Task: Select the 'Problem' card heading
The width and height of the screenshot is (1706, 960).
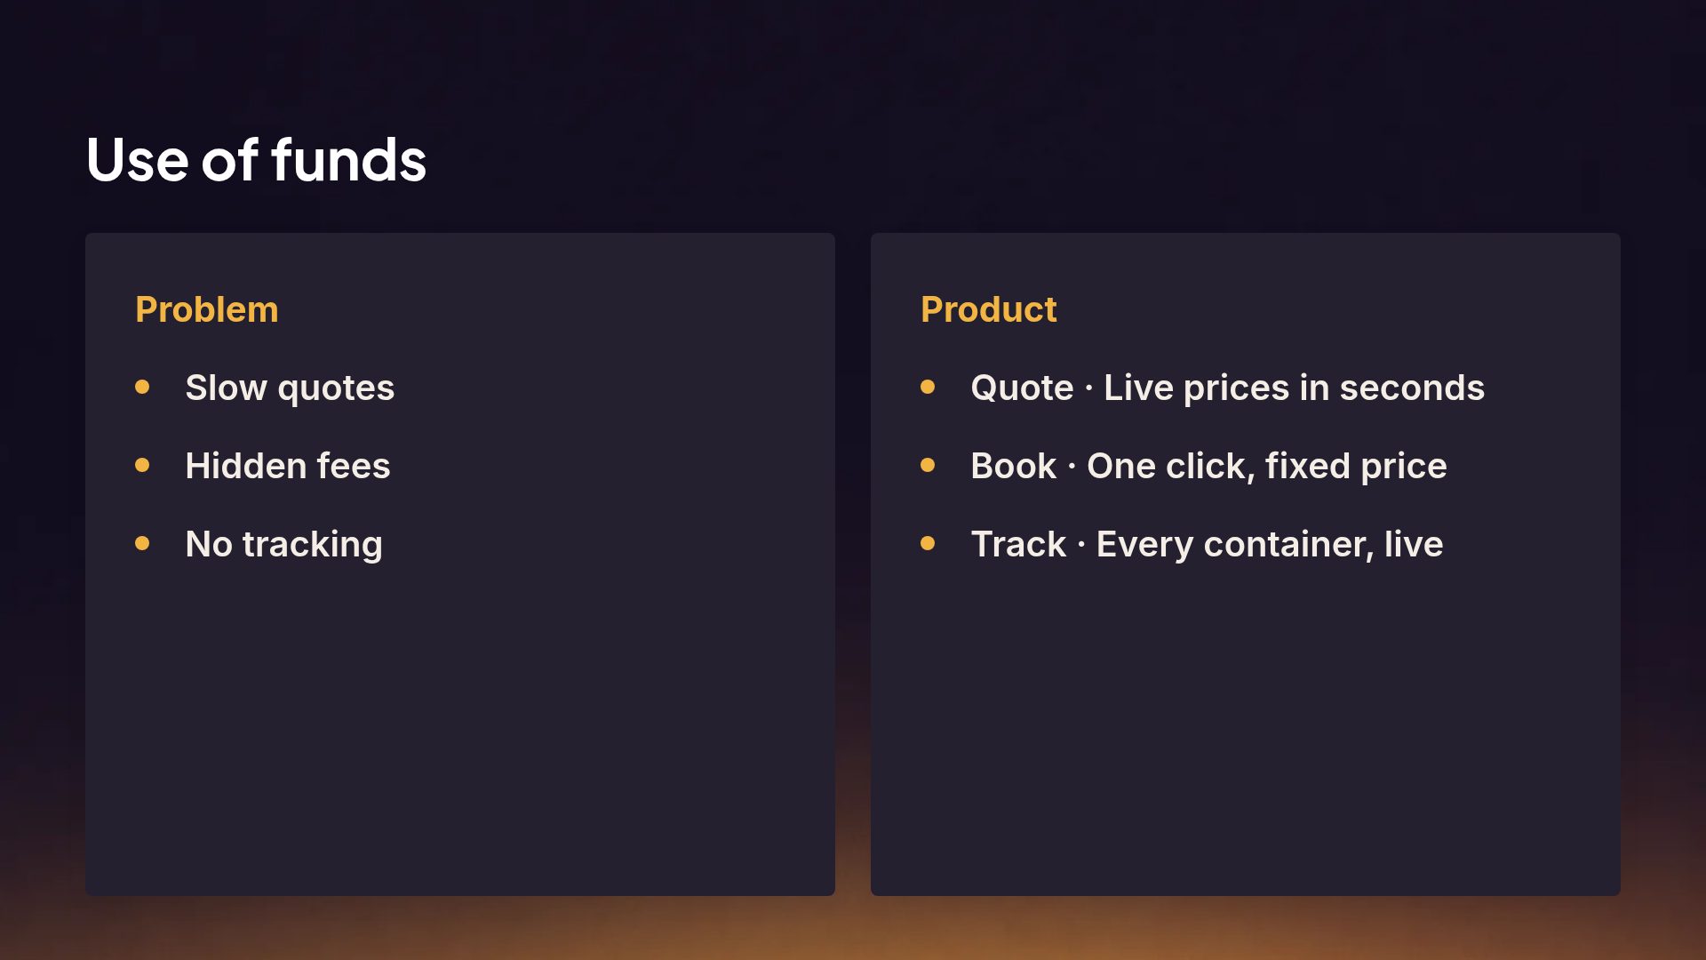Action: (207, 309)
